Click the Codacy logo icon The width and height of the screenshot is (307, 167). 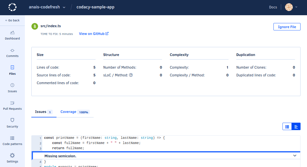[x=12, y=7]
